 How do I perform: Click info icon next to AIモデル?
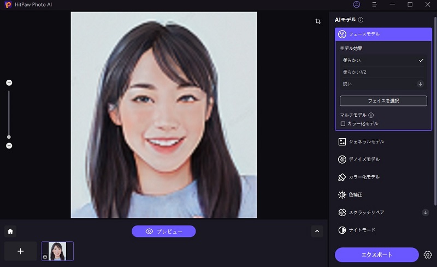[x=361, y=20]
